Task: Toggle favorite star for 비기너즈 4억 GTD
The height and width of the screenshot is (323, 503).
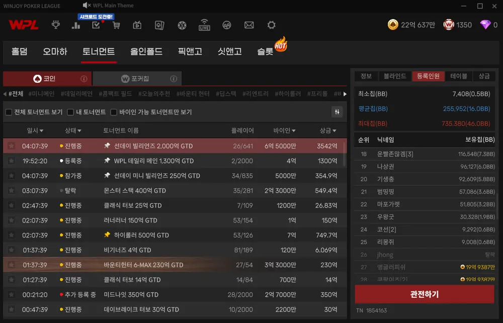Action: tap(11, 250)
